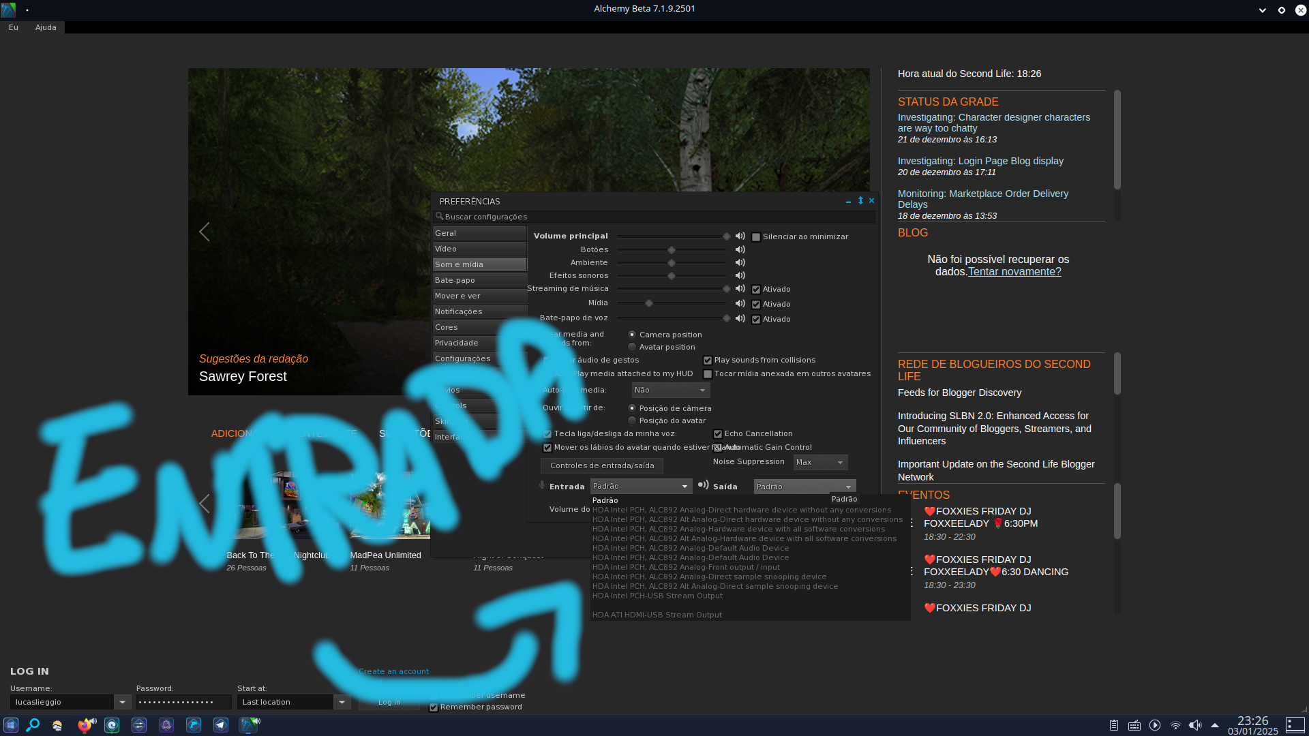Select Posição do avatar radio button

click(632, 420)
